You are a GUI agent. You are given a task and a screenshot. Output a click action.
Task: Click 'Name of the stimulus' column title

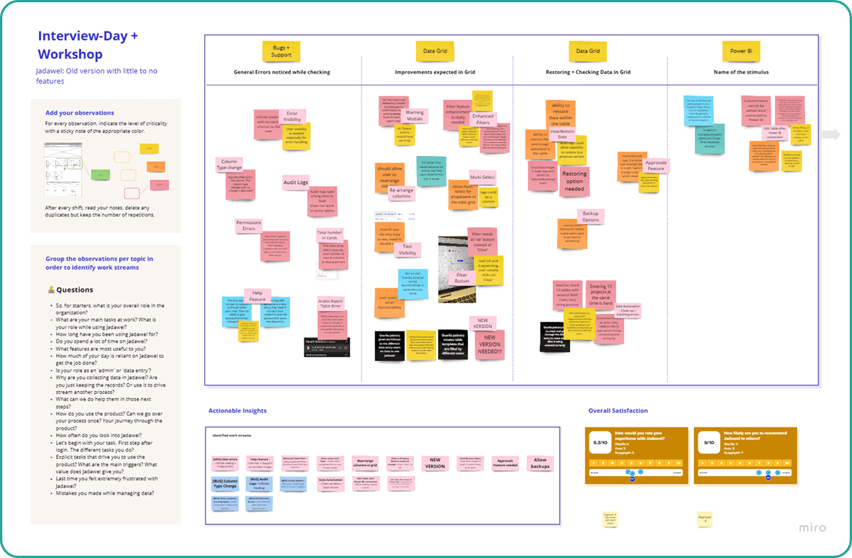[x=741, y=72]
